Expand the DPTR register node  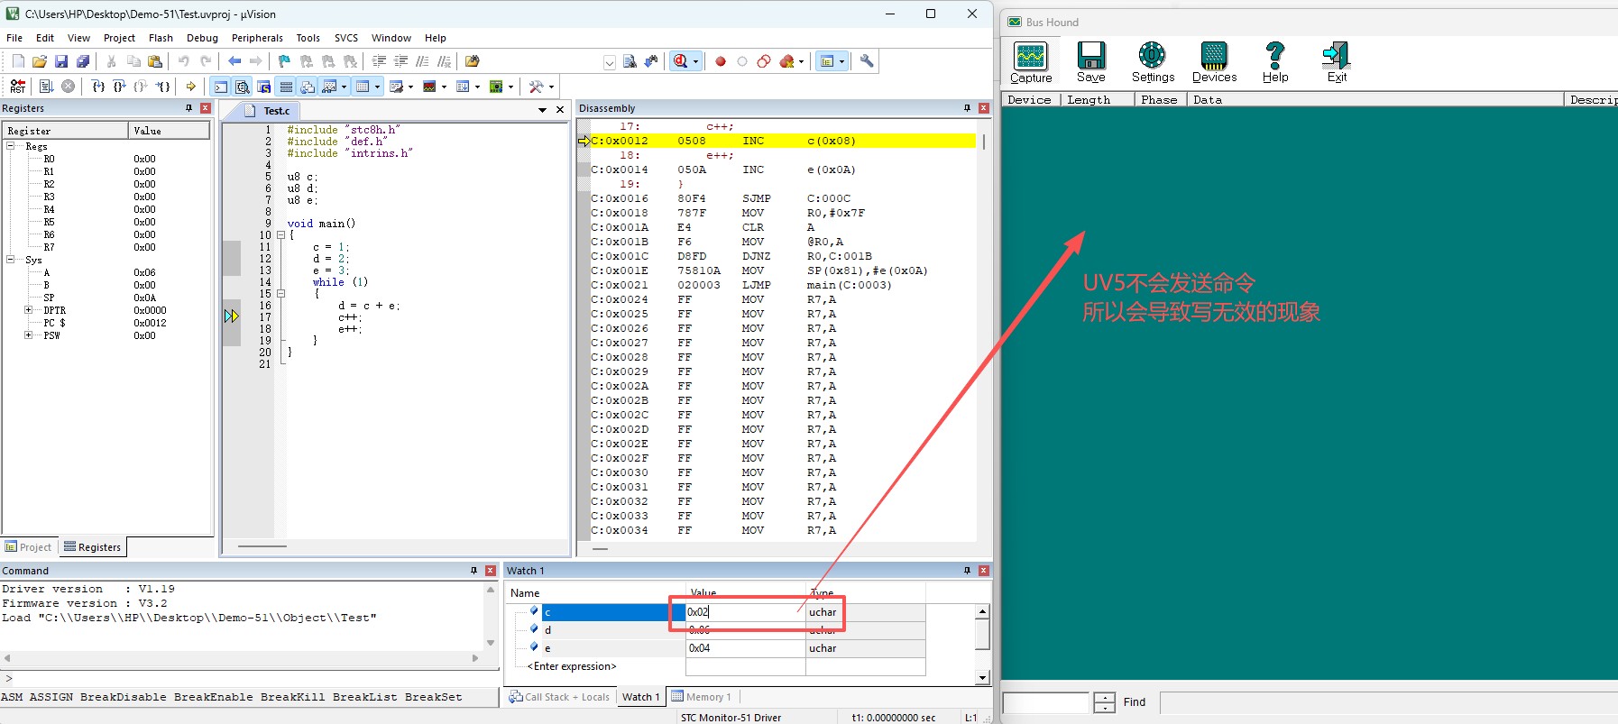pyautogui.click(x=29, y=310)
